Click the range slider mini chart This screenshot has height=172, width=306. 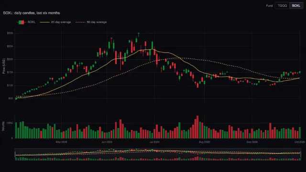158,154
